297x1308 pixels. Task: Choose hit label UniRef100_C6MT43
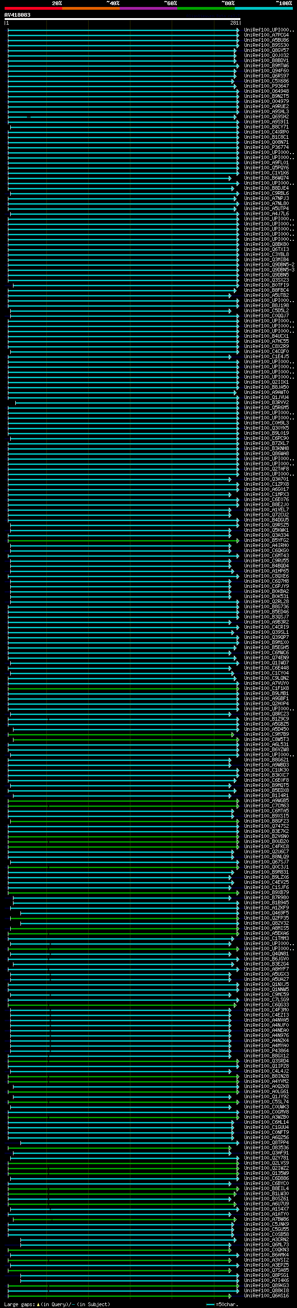point(266,555)
